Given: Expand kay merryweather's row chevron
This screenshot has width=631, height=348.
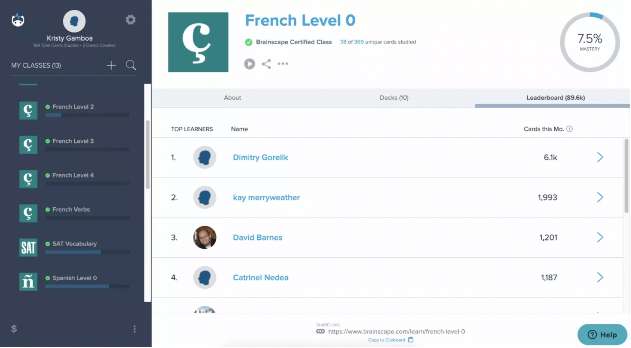Looking at the screenshot, I should (x=600, y=197).
